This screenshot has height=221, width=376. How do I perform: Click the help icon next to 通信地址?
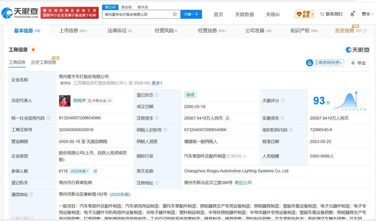(x=31, y=194)
